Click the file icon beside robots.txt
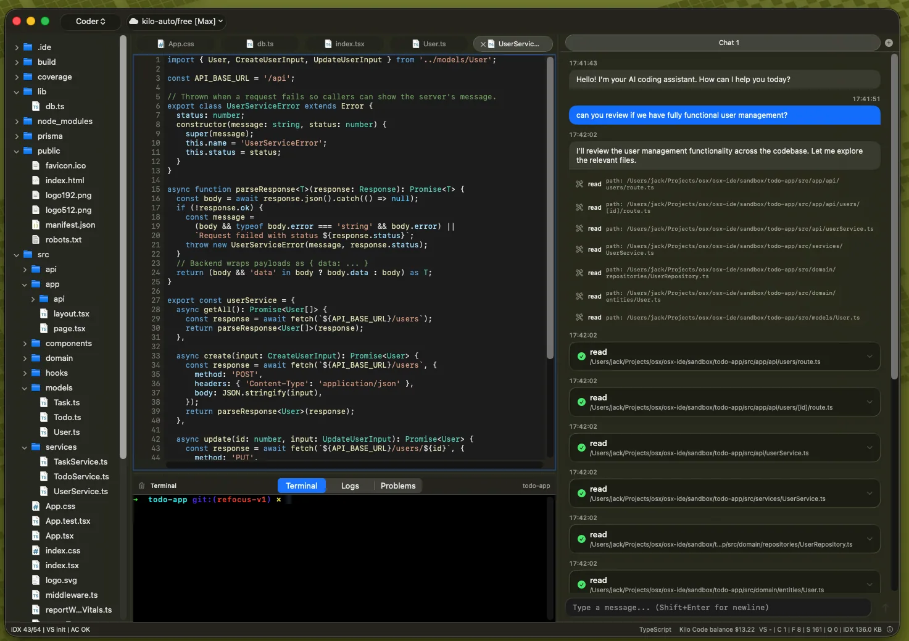 click(x=36, y=240)
